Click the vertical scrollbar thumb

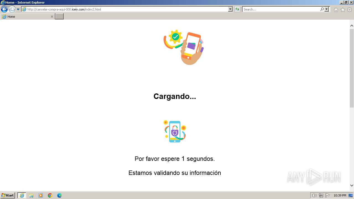click(x=352, y=68)
